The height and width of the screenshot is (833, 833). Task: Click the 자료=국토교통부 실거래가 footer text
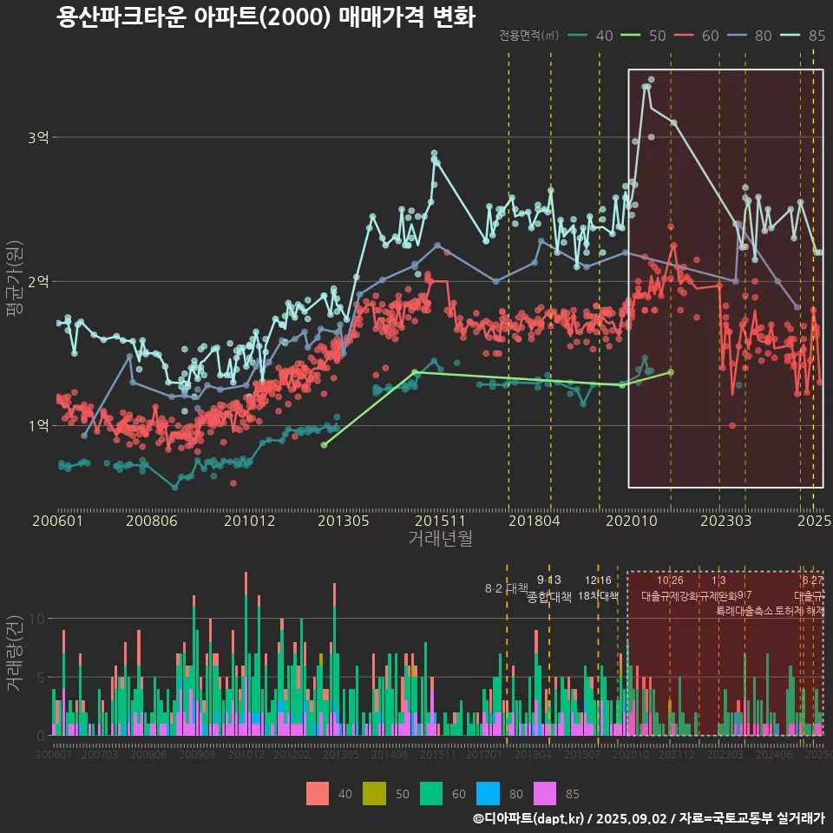pos(751,818)
